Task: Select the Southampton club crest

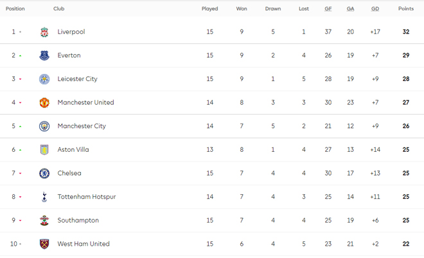Action: click(x=44, y=221)
